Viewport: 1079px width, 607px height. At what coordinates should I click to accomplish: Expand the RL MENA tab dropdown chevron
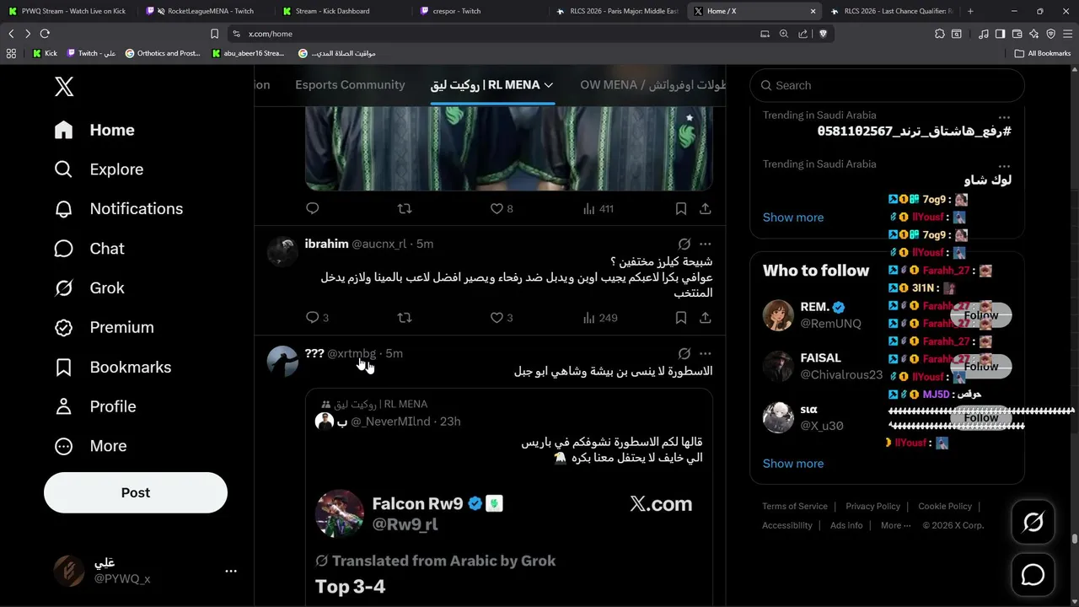pos(548,85)
